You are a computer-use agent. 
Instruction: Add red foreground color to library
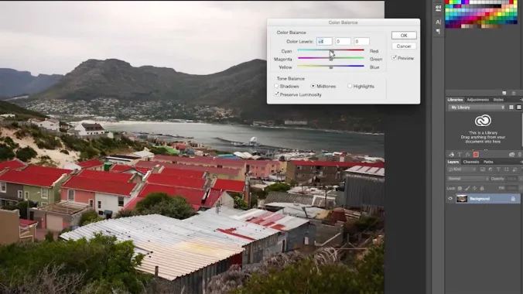(x=476, y=155)
